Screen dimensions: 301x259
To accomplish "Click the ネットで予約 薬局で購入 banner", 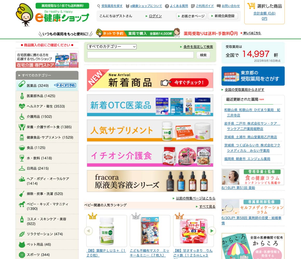I will pos(138,33).
